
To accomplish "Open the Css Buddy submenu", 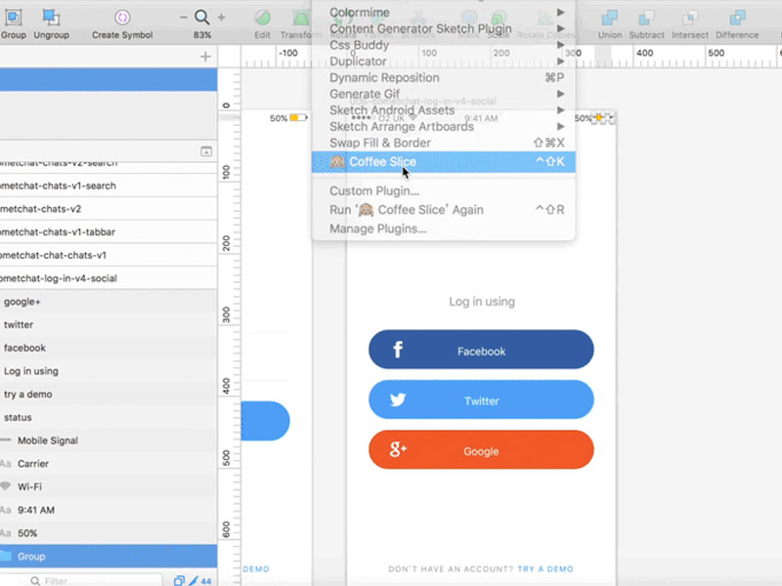I will 444,45.
